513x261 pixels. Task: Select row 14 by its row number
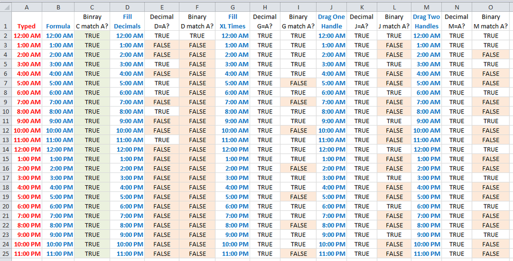point(6,150)
